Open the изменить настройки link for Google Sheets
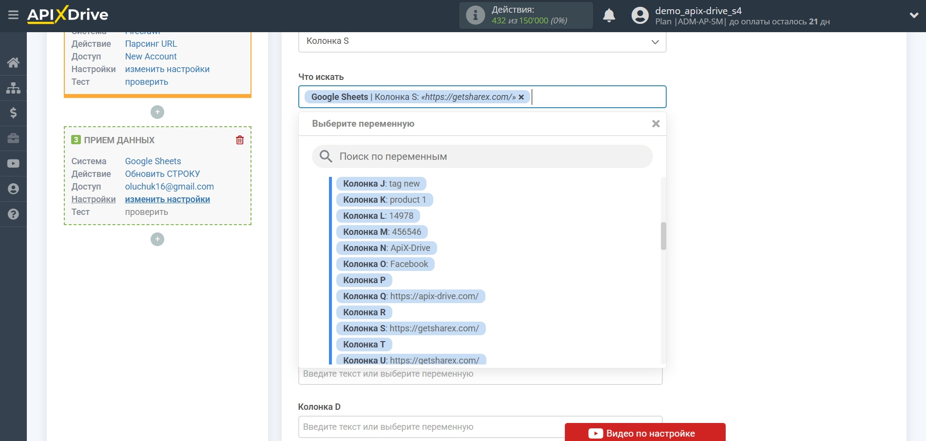This screenshot has width=926, height=441. coord(167,199)
